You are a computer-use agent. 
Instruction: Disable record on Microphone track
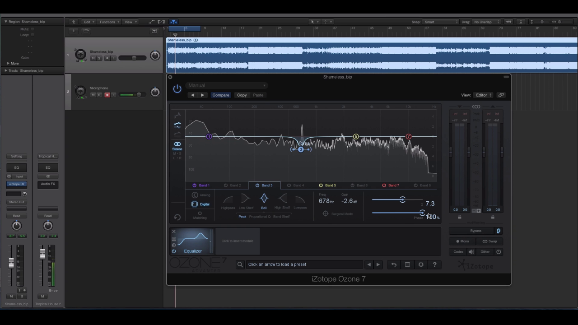click(107, 95)
